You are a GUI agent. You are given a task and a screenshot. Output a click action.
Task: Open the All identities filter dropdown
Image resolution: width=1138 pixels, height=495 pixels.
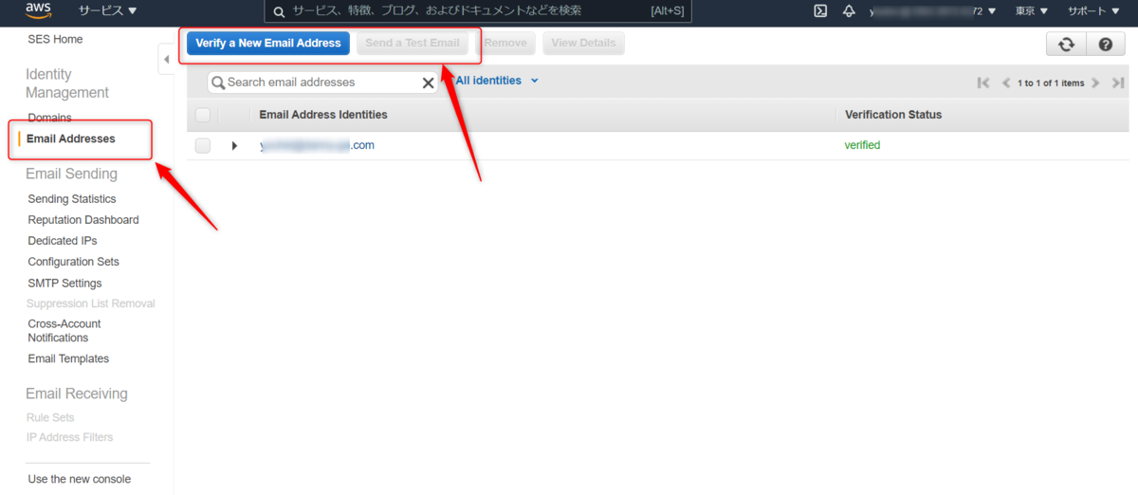coord(497,81)
